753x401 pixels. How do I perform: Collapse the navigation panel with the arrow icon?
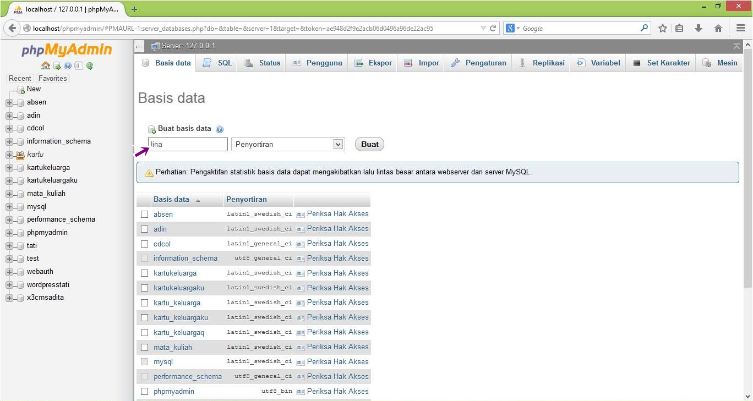point(139,47)
